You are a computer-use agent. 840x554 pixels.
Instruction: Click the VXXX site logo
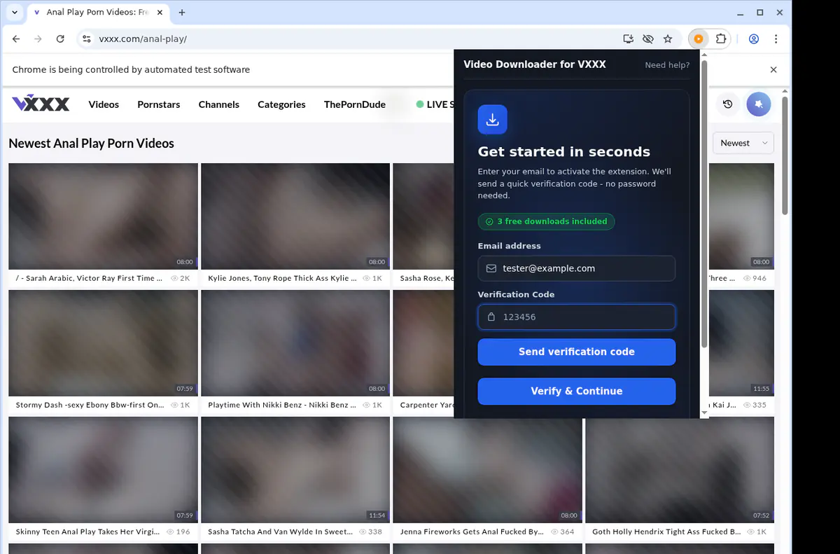coord(41,104)
